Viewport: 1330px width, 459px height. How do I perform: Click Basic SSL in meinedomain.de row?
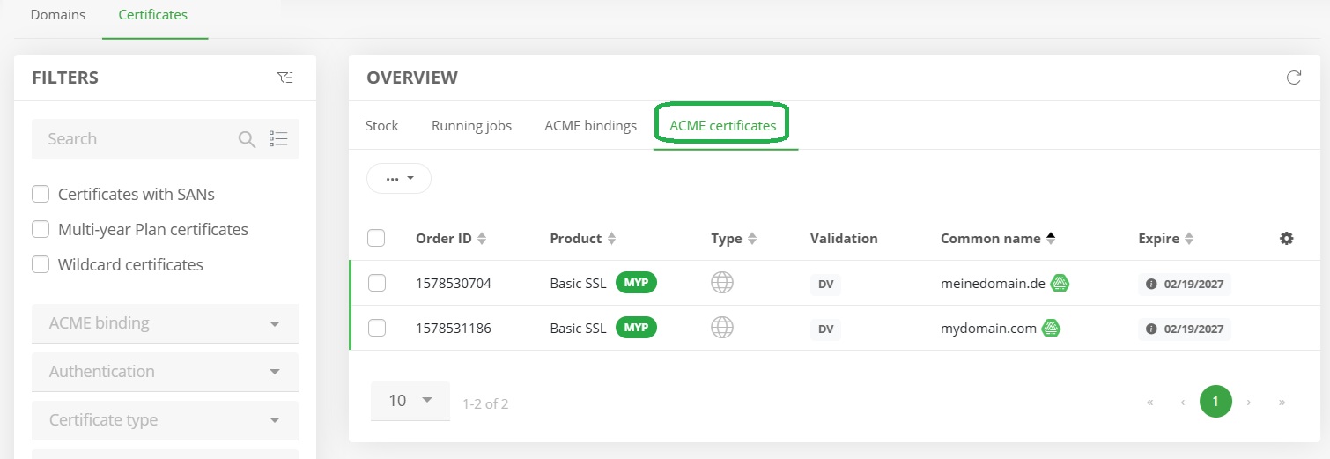578,284
